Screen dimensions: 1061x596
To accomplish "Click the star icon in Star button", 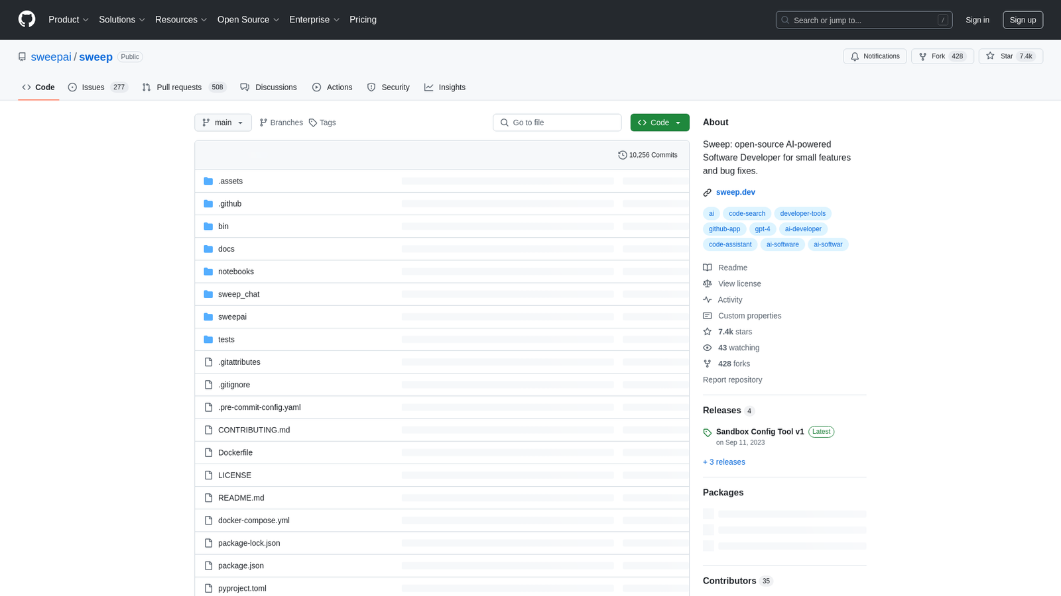I will click(x=990, y=56).
